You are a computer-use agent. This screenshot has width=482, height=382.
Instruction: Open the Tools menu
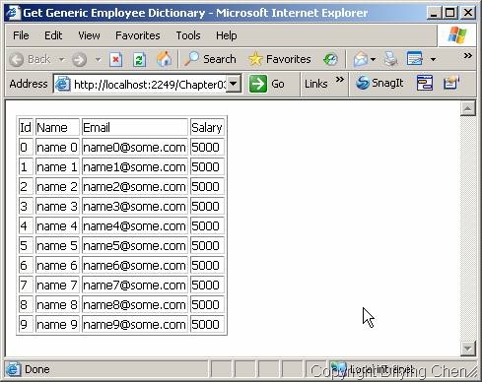[x=188, y=35]
